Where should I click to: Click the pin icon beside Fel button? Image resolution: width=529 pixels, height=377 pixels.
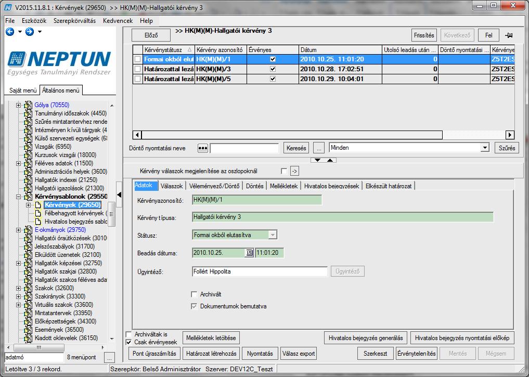click(x=509, y=35)
